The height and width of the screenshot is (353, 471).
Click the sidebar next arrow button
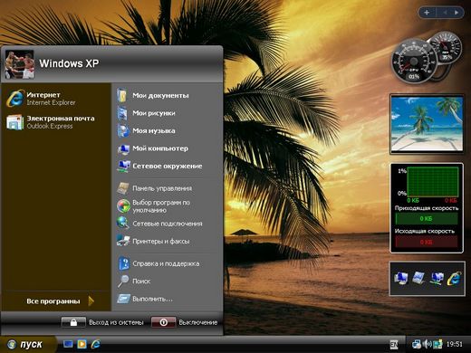click(x=457, y=13)
